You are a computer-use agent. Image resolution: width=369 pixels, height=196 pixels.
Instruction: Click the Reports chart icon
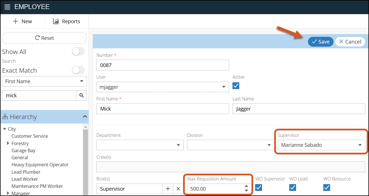click(56, 21)
